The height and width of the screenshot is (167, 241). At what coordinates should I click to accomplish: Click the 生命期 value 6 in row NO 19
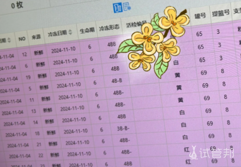93,71
